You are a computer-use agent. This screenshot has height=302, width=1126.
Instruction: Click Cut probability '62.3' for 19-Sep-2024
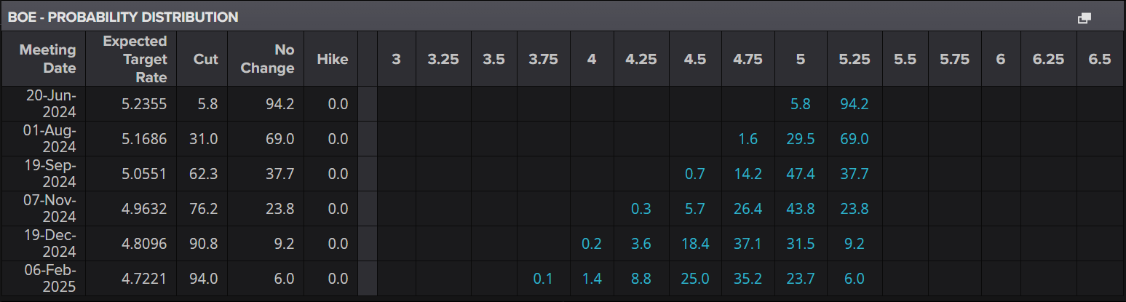point(204,174)
